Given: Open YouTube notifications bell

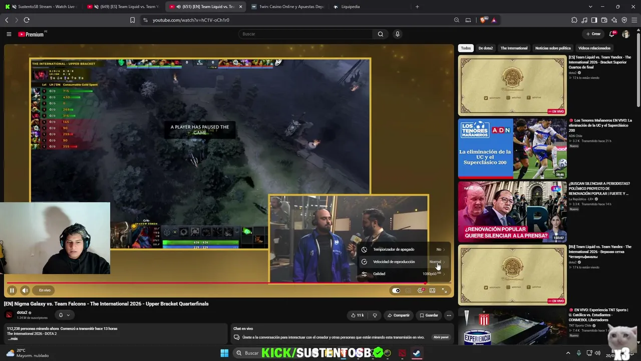Looking at the screenshot, I should [x=611, y=34].
